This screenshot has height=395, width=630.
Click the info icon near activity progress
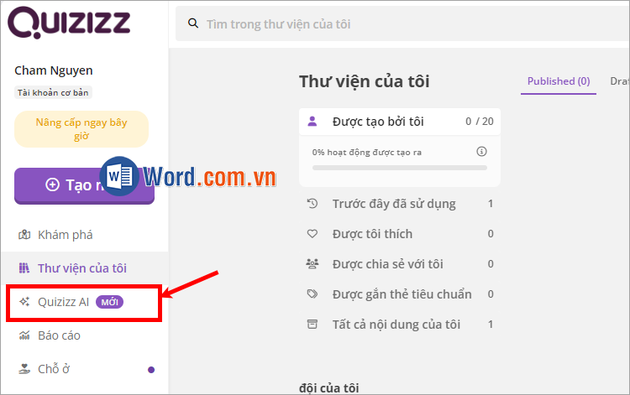(481, 152)
